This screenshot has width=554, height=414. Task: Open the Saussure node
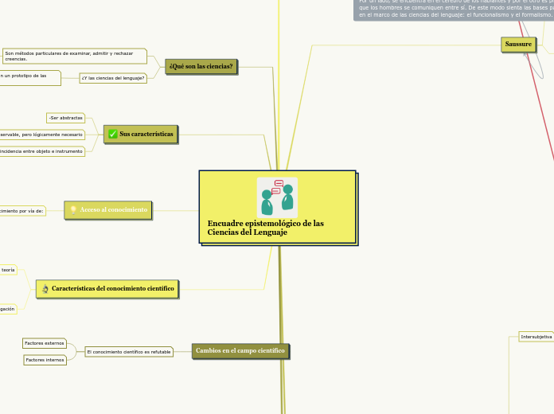[x=518, y=45]
